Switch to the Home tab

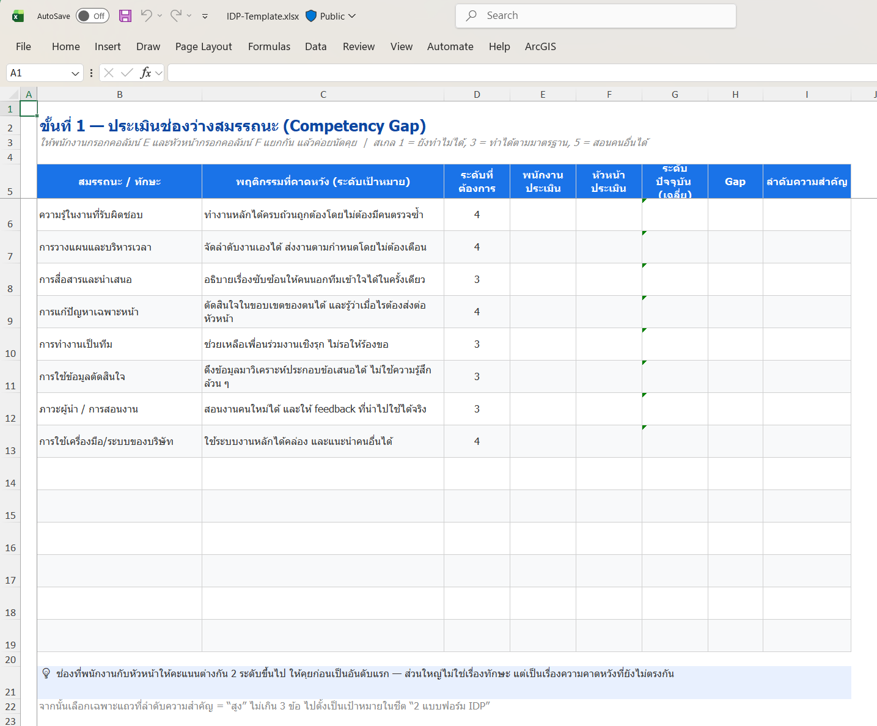point(66,46)
